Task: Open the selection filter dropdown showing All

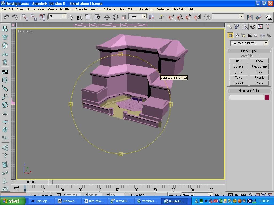Action: (x=57, y=16)
